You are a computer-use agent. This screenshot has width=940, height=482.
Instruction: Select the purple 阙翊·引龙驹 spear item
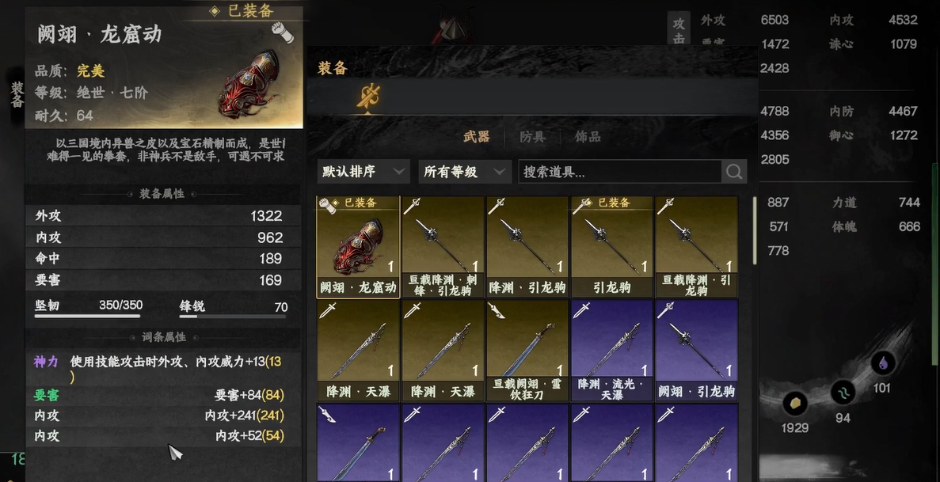(697, 351)
